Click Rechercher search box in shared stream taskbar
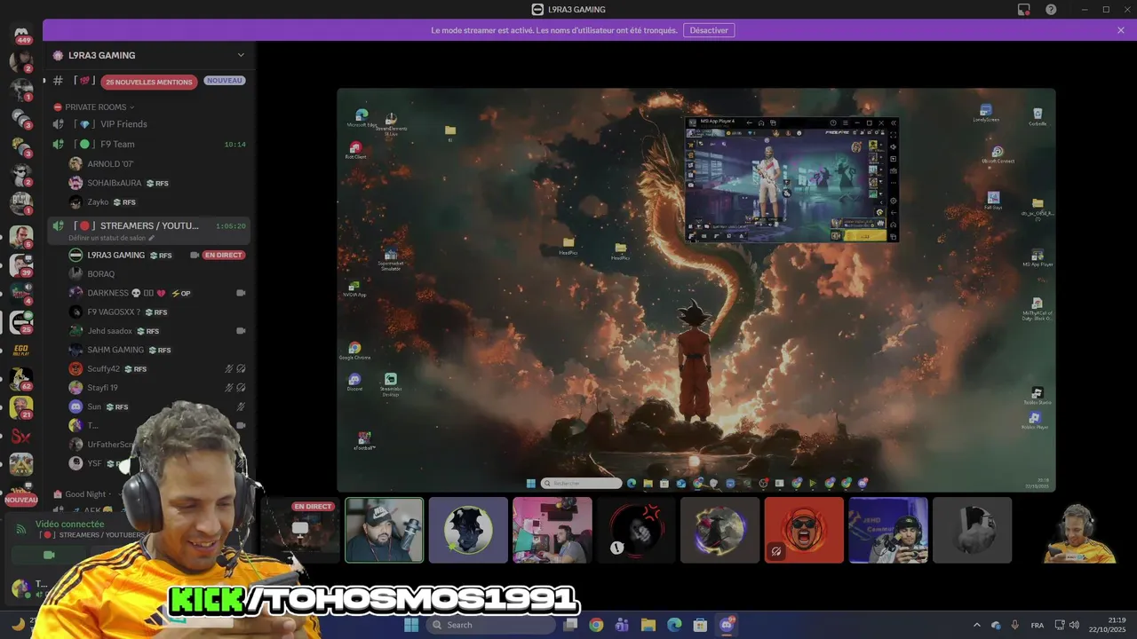Image resolution: width=1137 pixels, height=639 pixels. coord(581,484)
